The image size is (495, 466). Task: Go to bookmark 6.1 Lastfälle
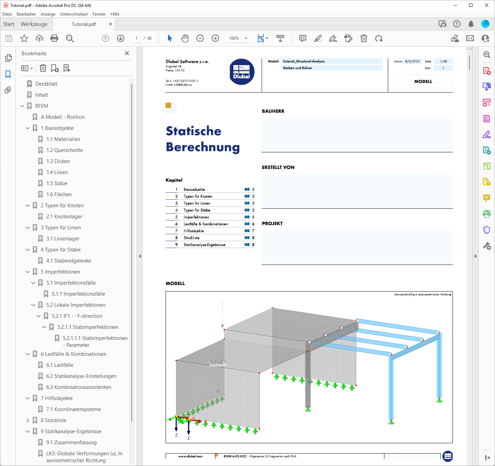click(60, 365)
